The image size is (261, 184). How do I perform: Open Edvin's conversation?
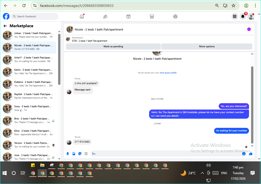coord(29,72)
